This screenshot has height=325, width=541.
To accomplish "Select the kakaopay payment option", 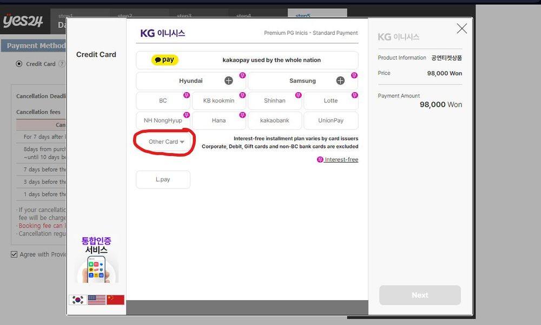I will point(247,60).
